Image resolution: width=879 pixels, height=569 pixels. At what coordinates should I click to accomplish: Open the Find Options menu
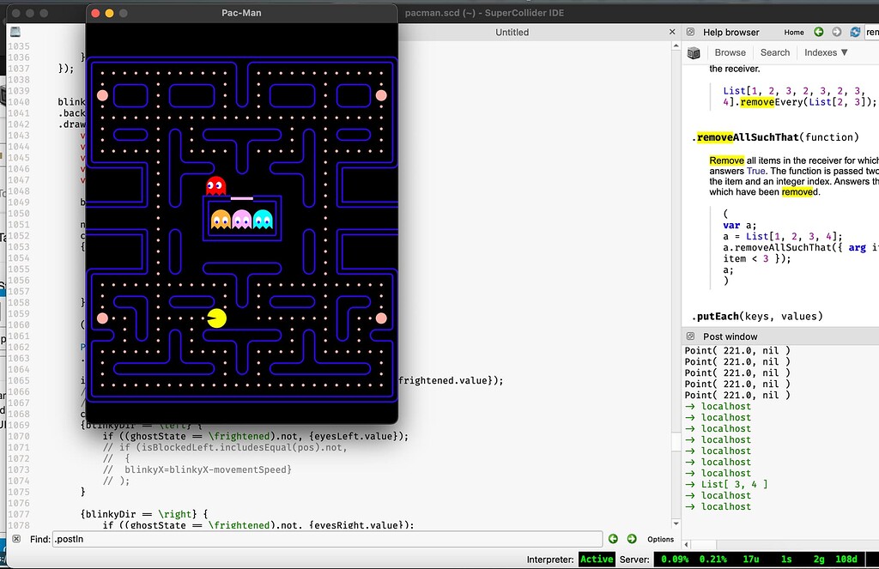click(x=660, y=539)
